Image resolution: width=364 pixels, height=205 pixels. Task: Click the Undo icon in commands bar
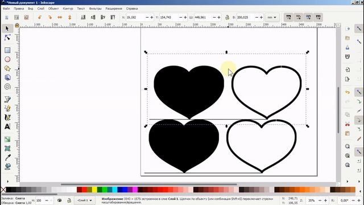point(348,92)
